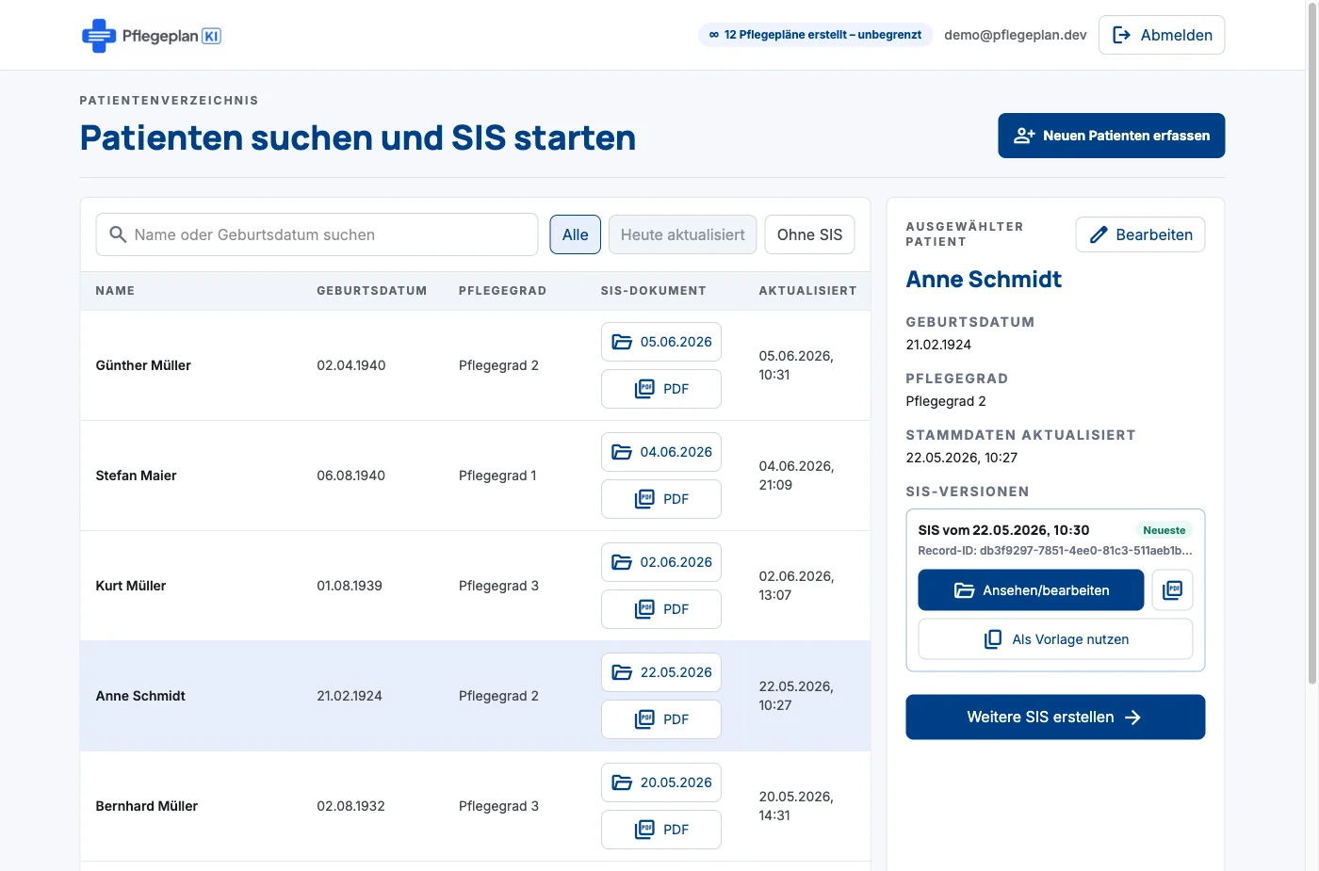Click birth date 02.04.1940
This screenshot has height=871, width=1319.
click(x=351, y=365)
